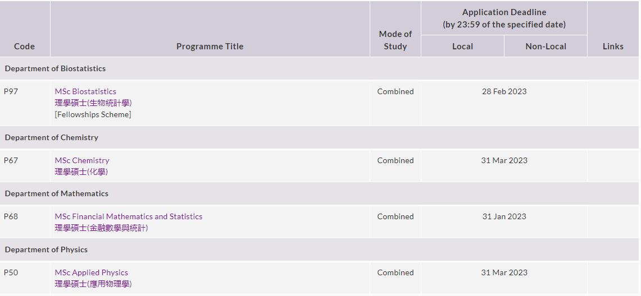Select the Mode of Study column header

click(395, 40)
